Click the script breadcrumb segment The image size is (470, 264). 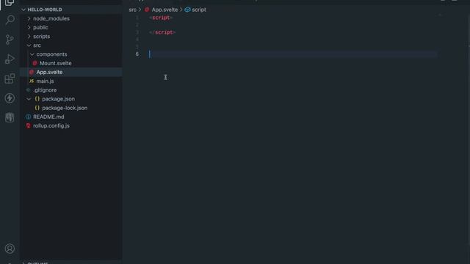199,10
